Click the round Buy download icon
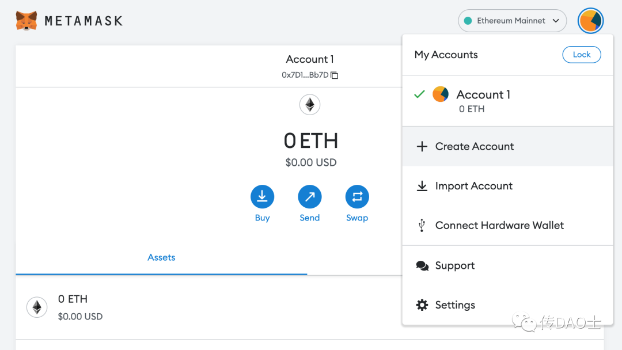Screen dimensions: 622x350 click(262, 197)
